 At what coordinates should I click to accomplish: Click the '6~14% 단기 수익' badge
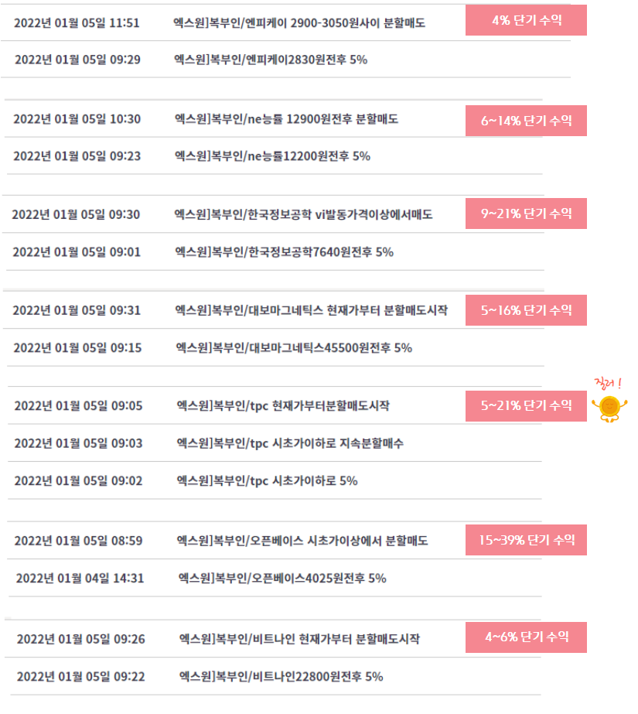click(526, 121)
